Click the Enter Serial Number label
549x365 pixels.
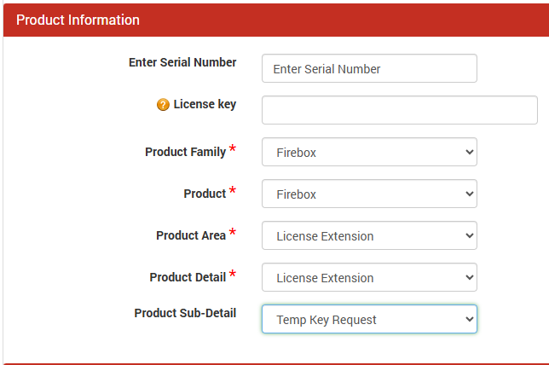coord(182,62)
